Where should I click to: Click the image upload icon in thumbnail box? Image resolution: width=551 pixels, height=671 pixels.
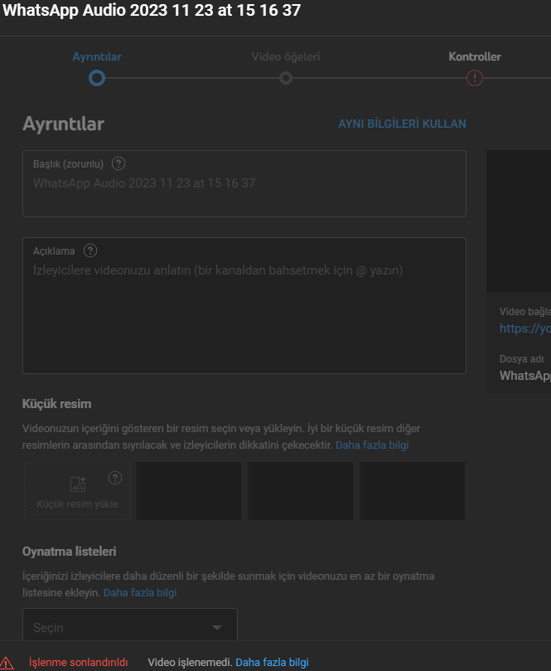[78, 484]
